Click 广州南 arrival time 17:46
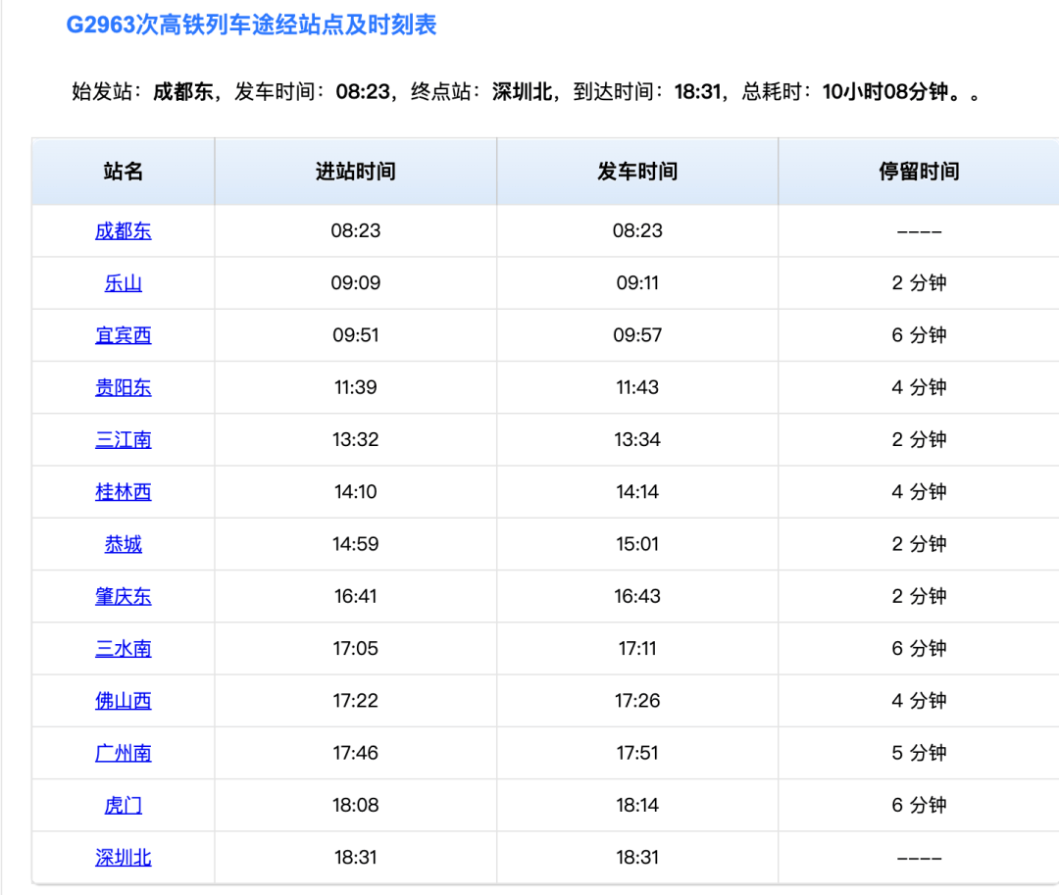Screen dimensions: 1059x895 click(355, 753)
